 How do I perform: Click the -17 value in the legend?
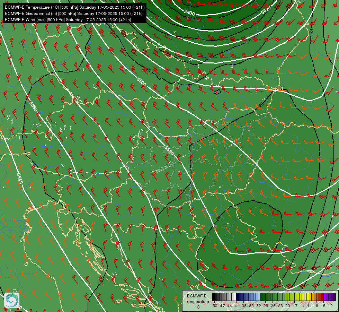point(294,306)
